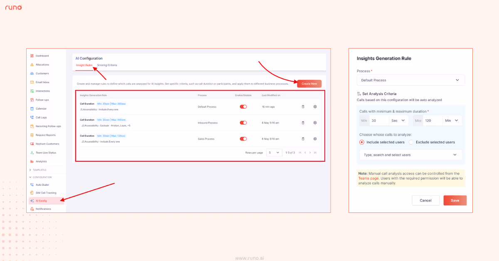Open the Sec unit dropdown
499x261 pixels.
pyautogui.click(x=398, y=120)
